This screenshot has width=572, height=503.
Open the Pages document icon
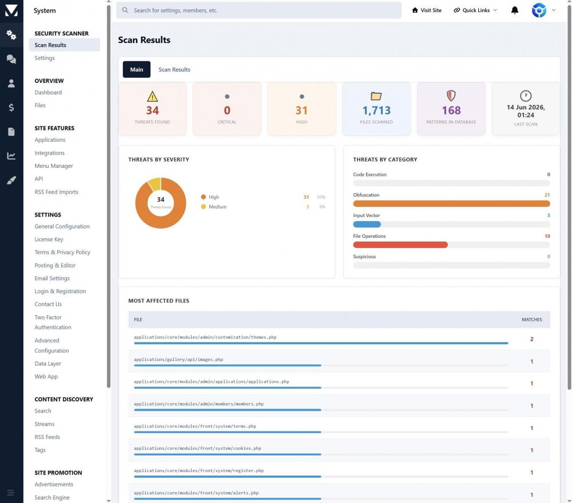(11, 132)
